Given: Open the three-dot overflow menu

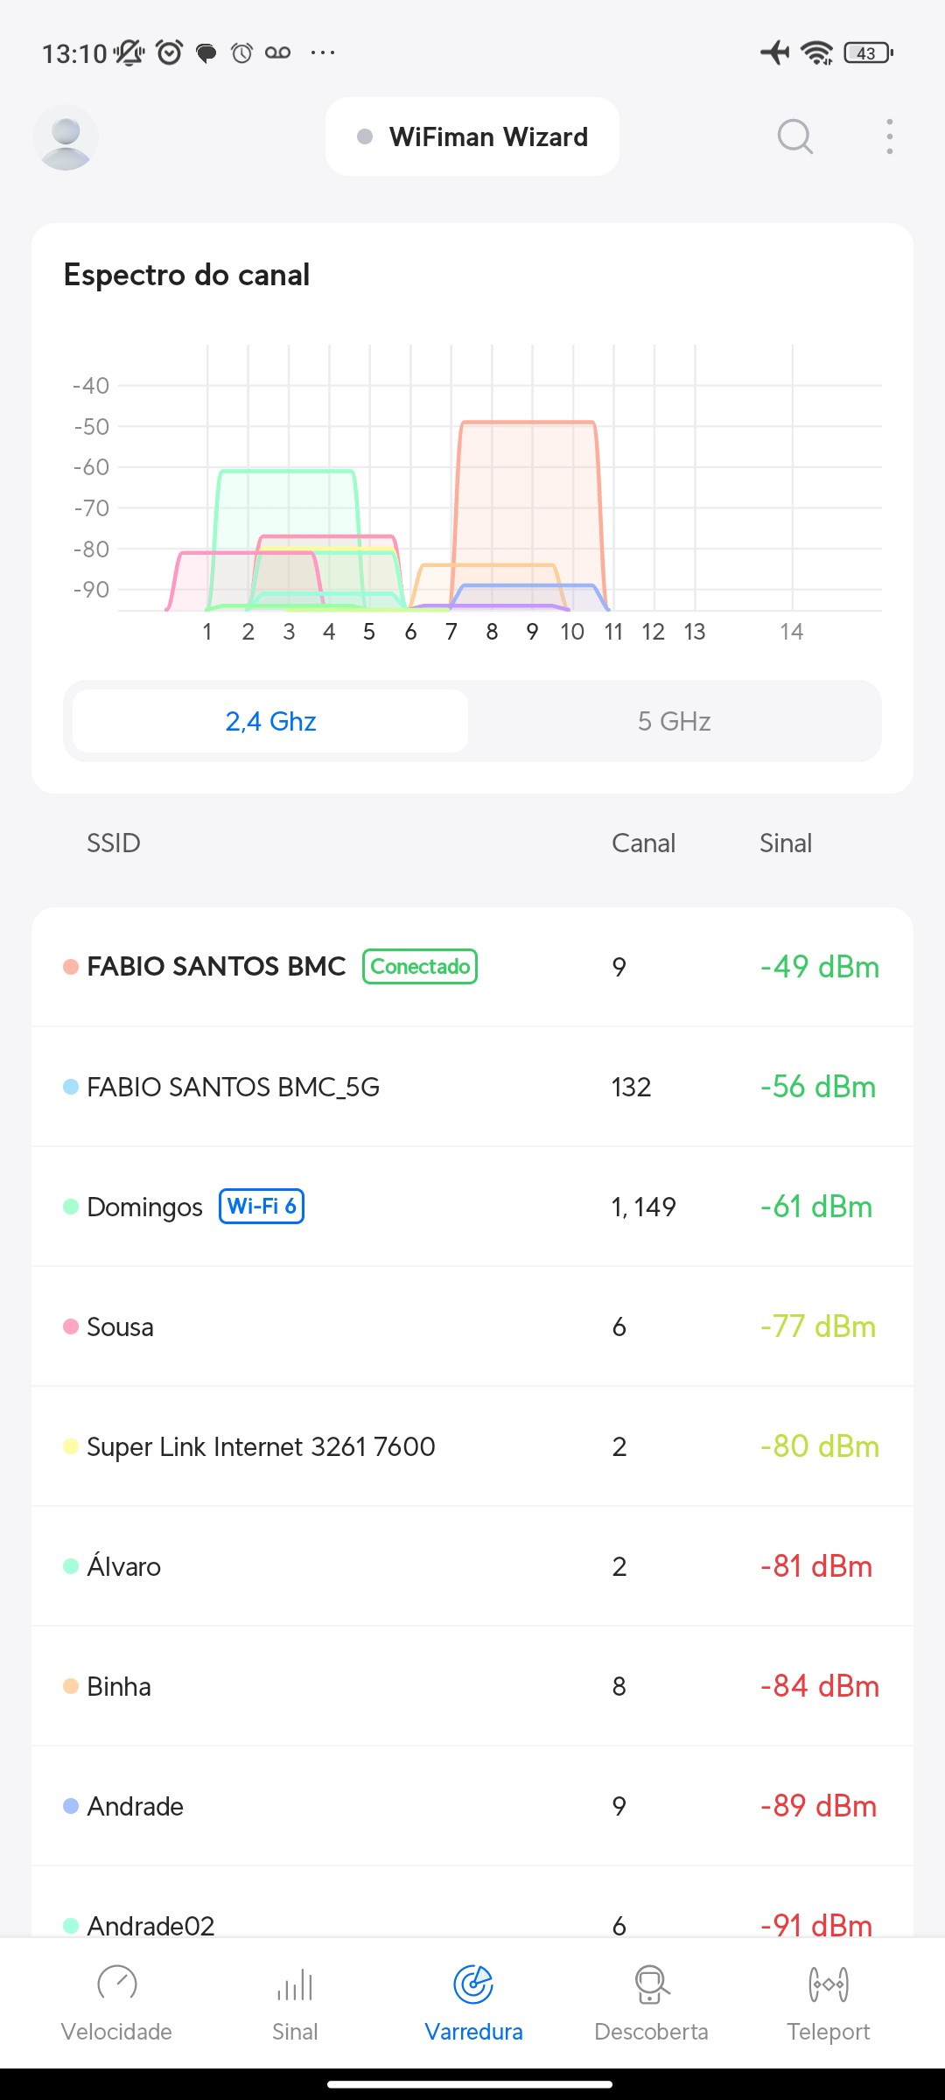Looking at the screenshot, I should click(889, 137).
